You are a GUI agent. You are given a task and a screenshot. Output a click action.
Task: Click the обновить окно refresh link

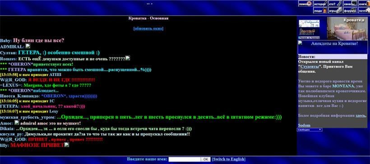[148, 28]
